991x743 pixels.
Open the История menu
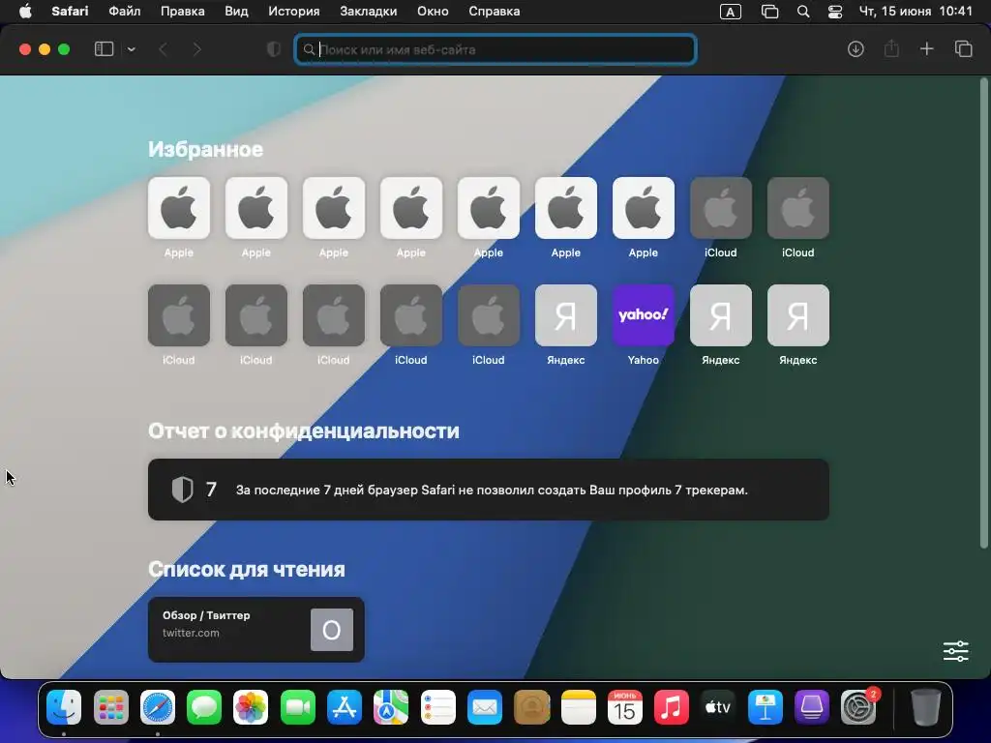tap(294, 12)
